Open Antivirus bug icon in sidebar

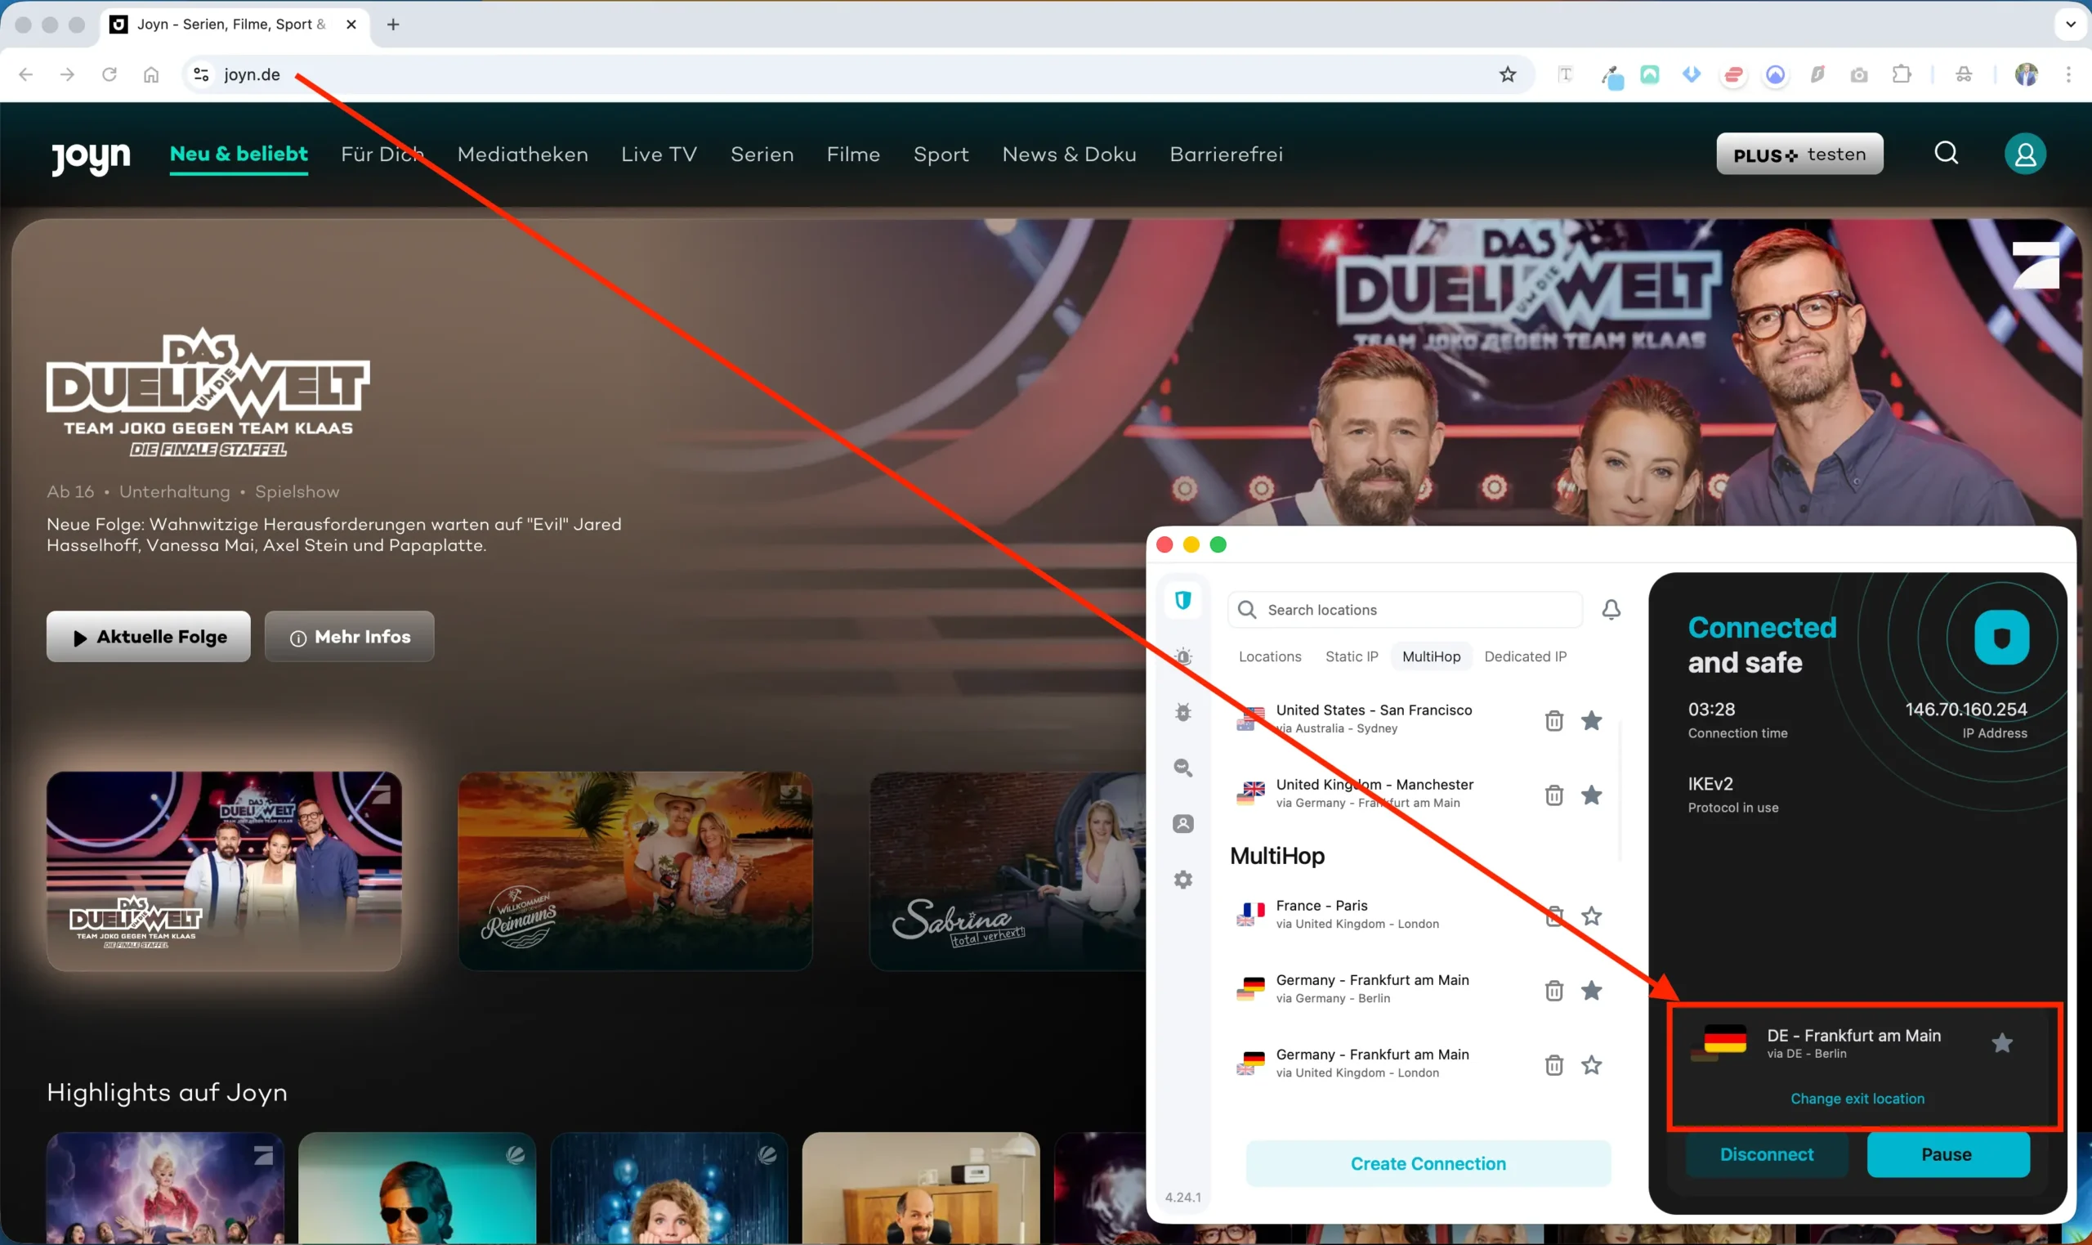(1183, 712)
